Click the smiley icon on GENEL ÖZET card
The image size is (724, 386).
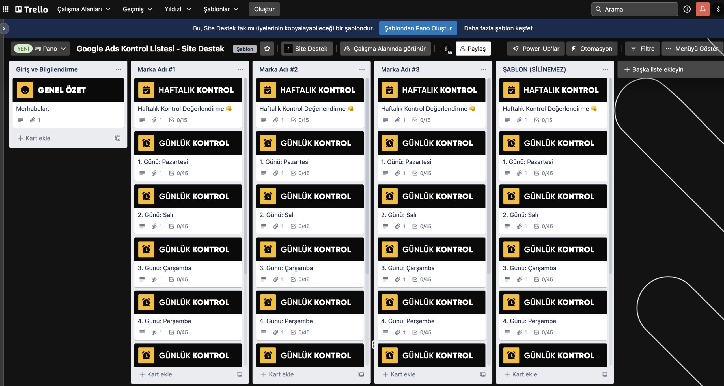(25, 90)
